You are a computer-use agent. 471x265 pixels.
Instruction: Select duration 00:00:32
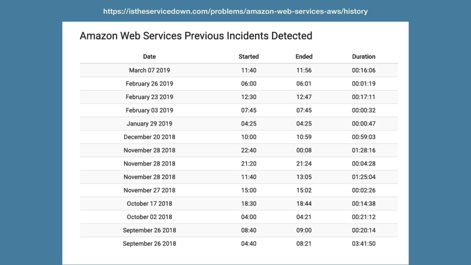coord(364,110)
